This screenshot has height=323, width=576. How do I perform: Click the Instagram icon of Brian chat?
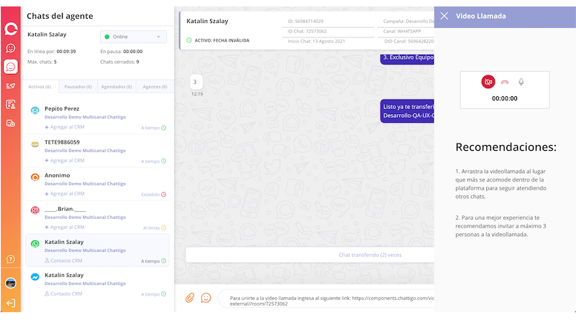coord(35,210)
